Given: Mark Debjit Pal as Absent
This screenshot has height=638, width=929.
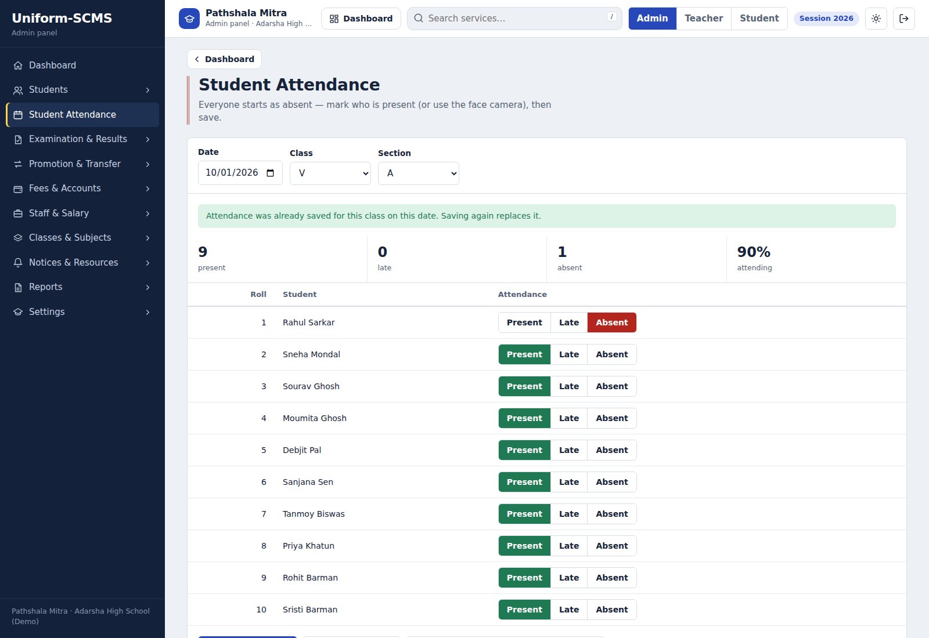Looking at the screenshot, I should [x=612, y=450].
